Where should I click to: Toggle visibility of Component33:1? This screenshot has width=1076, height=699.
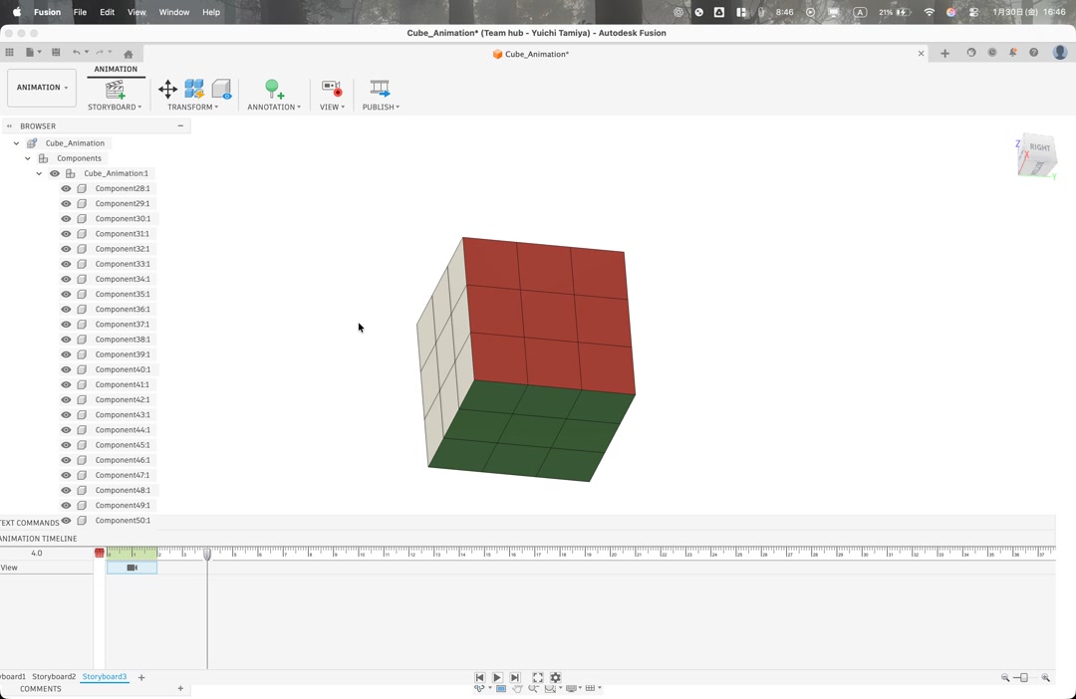66,264
